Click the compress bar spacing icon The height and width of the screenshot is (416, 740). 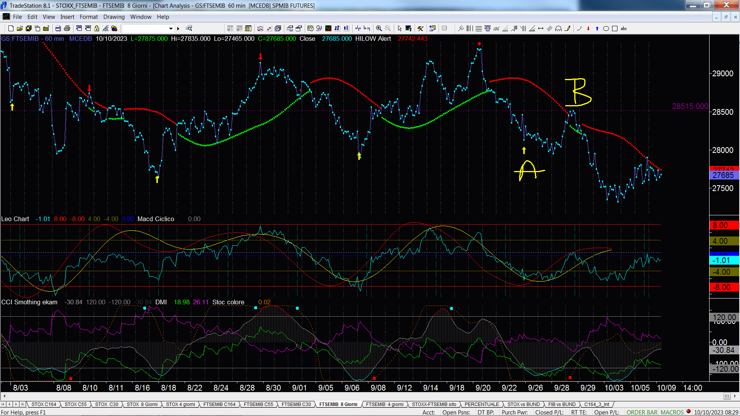(x=358, y=29)
